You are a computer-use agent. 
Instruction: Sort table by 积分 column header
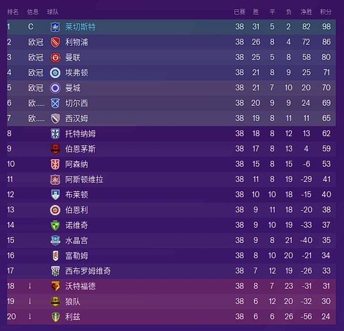pyautogui.click(x=326, y=12)
